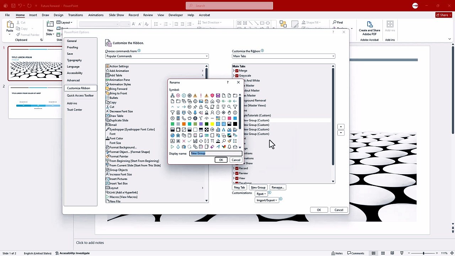Uncheck the Merge tab checkbox
The height and width of the screenshot is (256, 455).
(237, 71)
